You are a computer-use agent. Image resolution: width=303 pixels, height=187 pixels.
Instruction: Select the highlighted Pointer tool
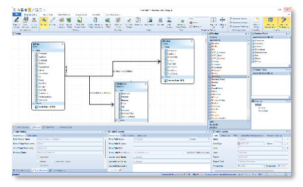(44, 23)
